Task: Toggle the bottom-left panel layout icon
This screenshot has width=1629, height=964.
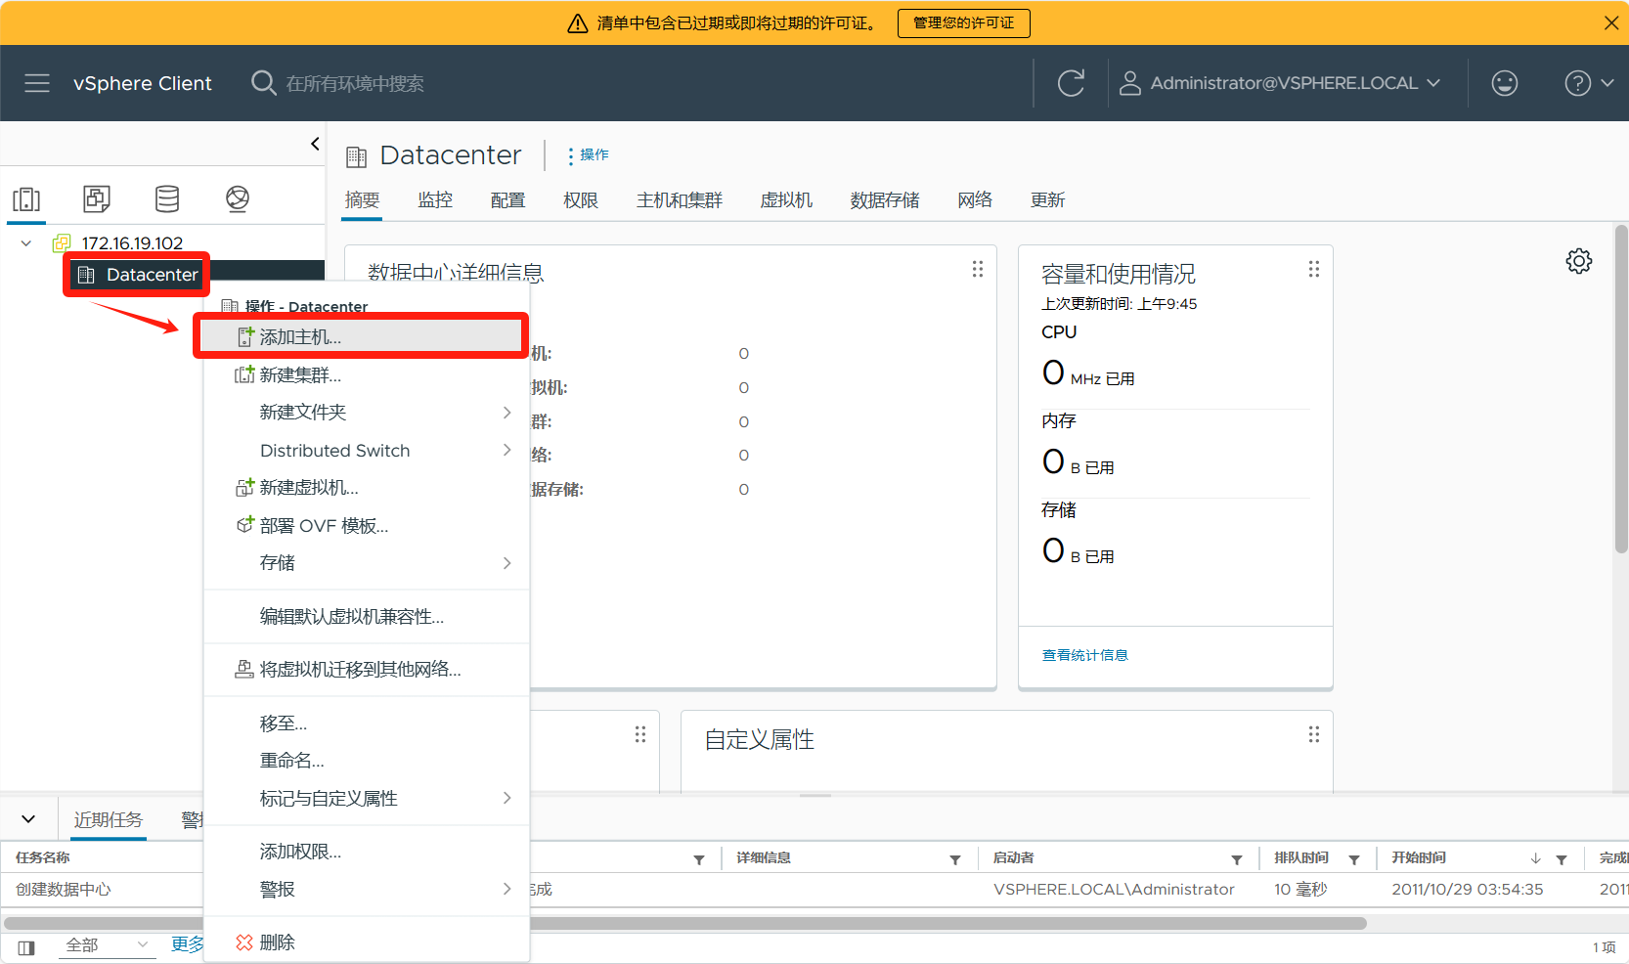Action: coord(26,946)
